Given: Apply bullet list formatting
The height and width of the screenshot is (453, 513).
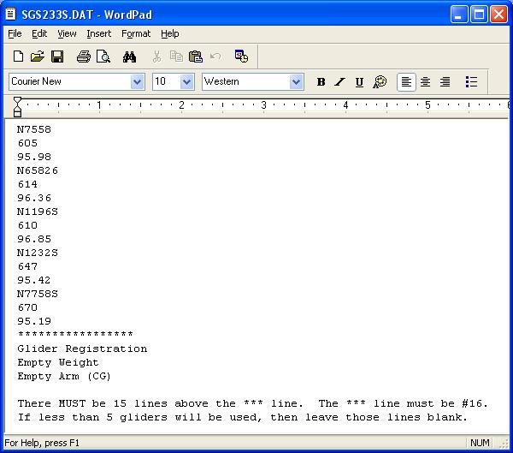Looking at the screenshot, I should [471, 82].
